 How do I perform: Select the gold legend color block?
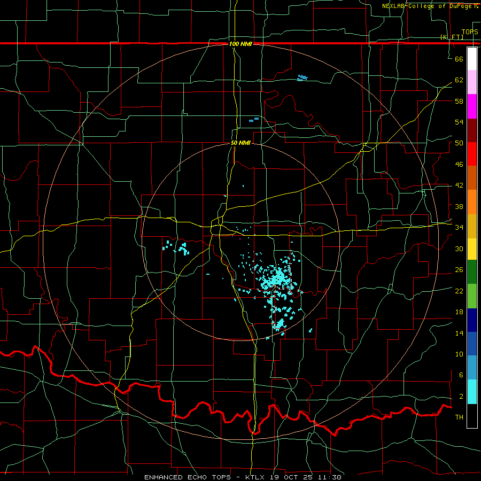coord(472,226)
